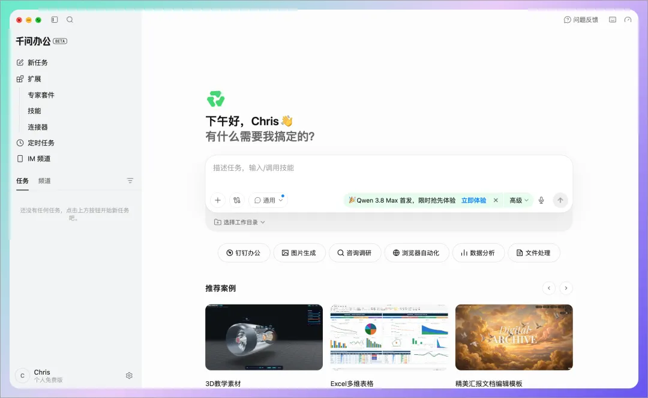
Task: Open 专家套件 under extensions
Action: pyautogui.click(x=41, y=95)
